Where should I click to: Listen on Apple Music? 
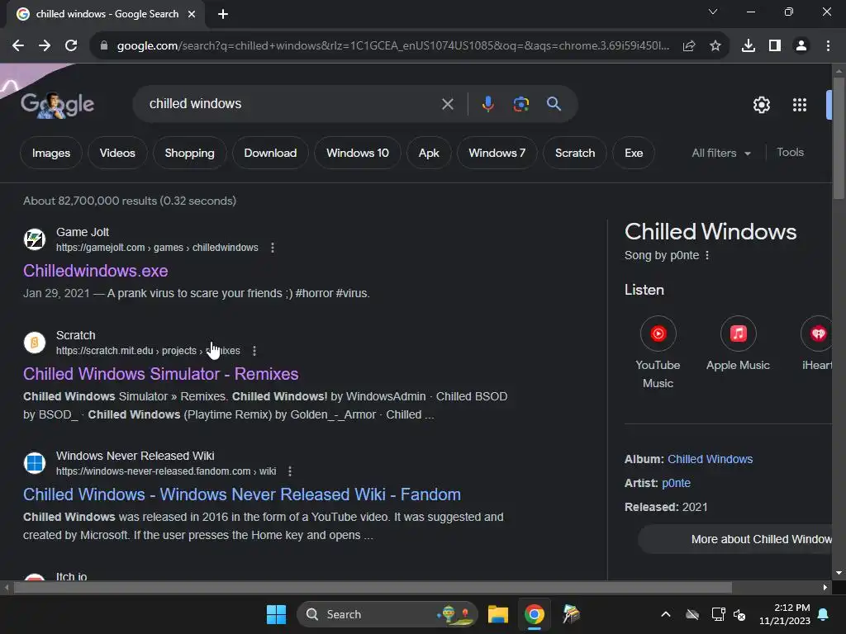(x=738, y=344)
